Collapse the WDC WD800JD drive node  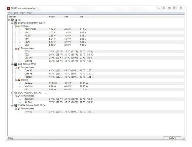pyautogui.click(x=12, y=93)
